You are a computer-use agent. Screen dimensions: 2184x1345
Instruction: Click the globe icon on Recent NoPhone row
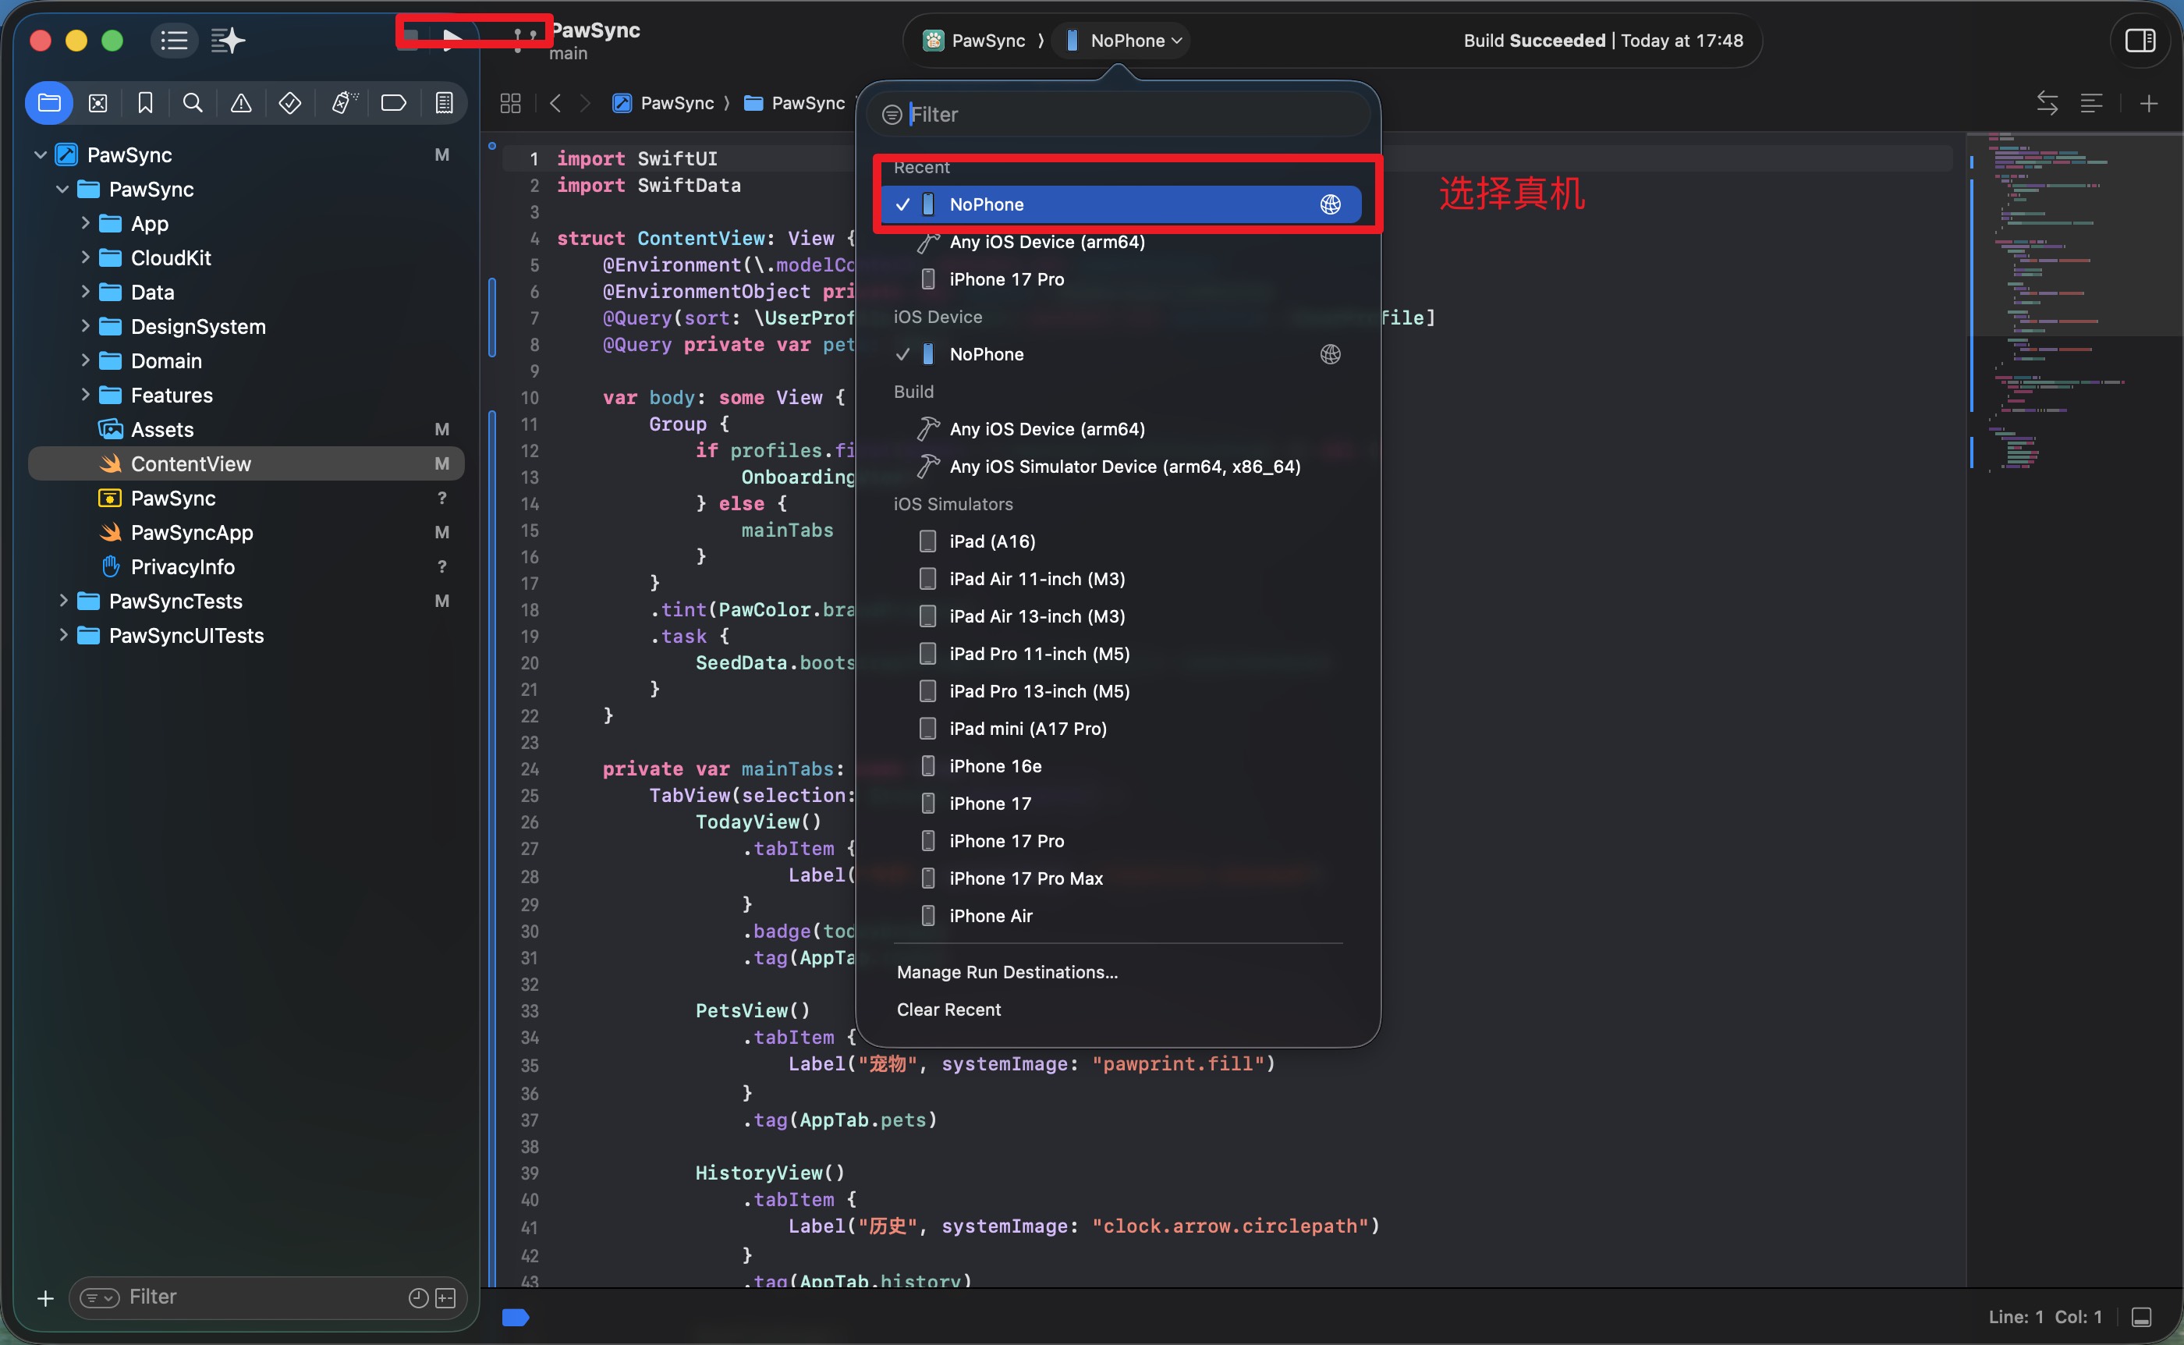coord(1331,204)
